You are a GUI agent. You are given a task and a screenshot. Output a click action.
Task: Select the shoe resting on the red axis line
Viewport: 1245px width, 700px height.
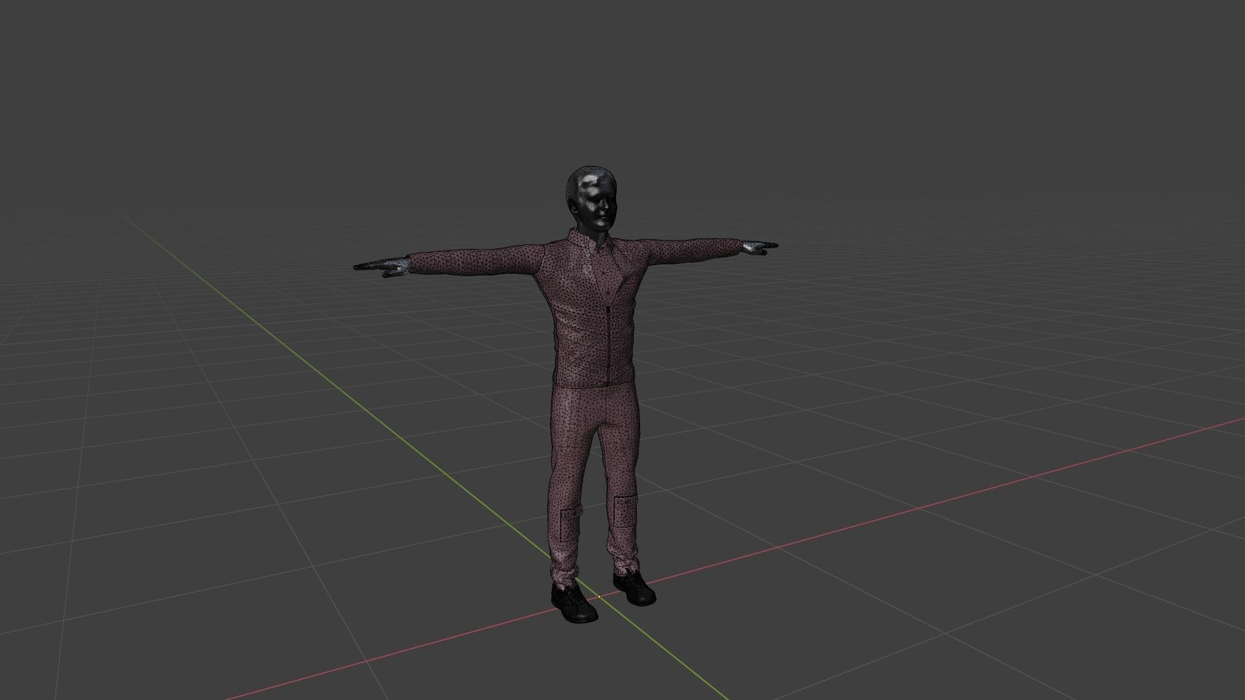(x=634, y=588)
